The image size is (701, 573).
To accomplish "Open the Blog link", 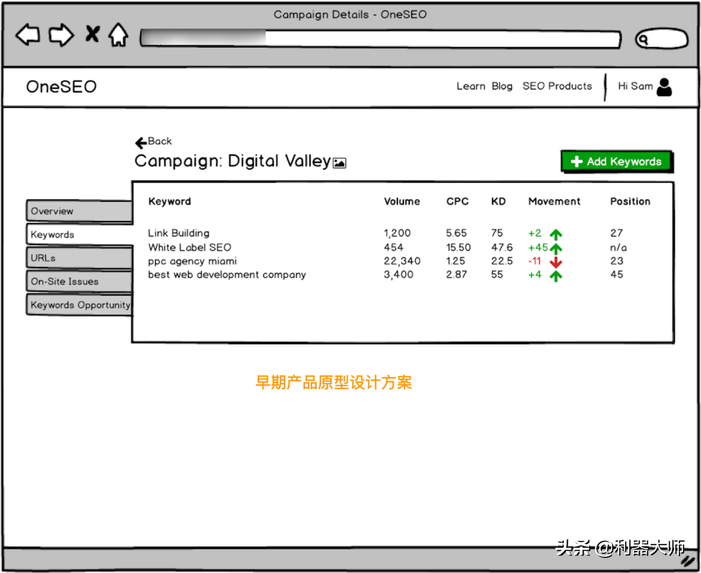I will (502, 86).
